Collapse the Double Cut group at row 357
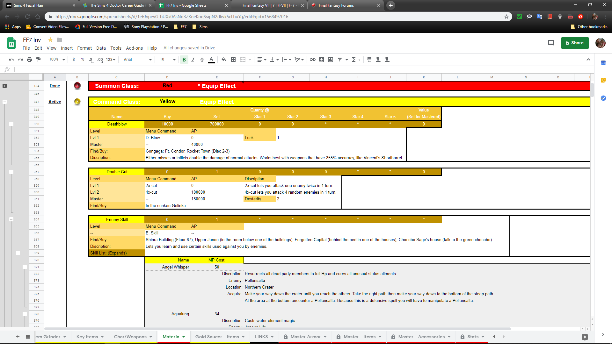 [11, 172]
